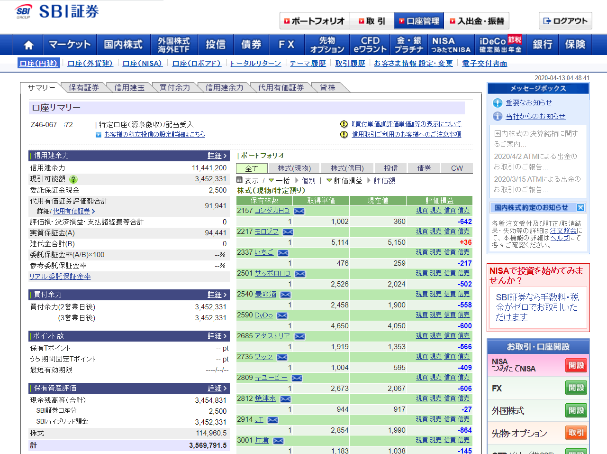Open the リアル委託保証金率 link
Viewport: 607px width, 454px height.
tap(60, 277)
